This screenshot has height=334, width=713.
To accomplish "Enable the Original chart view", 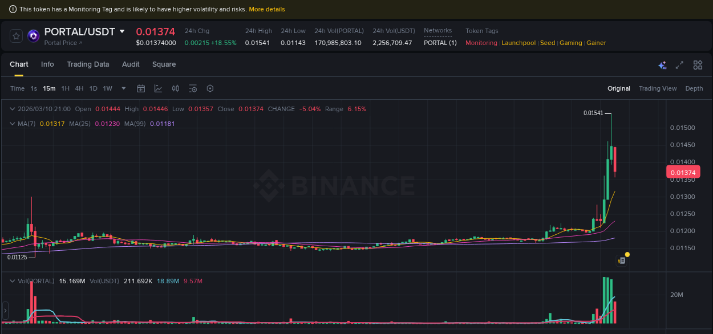I will (619, 88).
